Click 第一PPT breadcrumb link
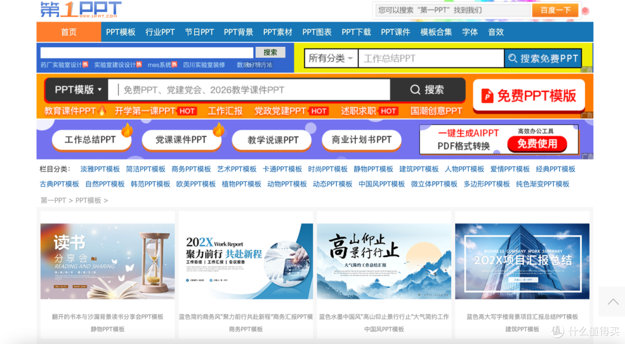 53,200
